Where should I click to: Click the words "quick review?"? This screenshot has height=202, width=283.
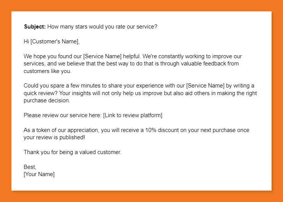pyautogui.click(x=40, y=93)
